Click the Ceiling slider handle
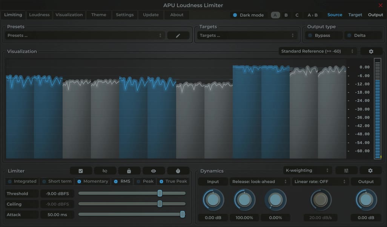This screenshot has height=227, width=387. click(160, 204)
